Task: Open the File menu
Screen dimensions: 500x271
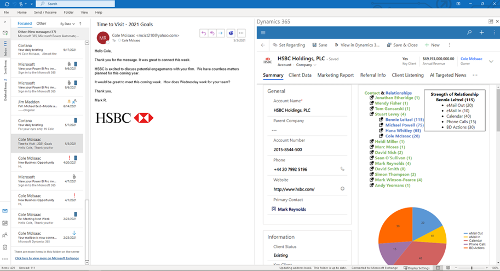Action: [7, 13]
